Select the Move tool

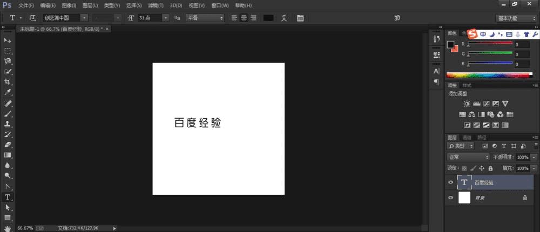click(x=8, y=40)
